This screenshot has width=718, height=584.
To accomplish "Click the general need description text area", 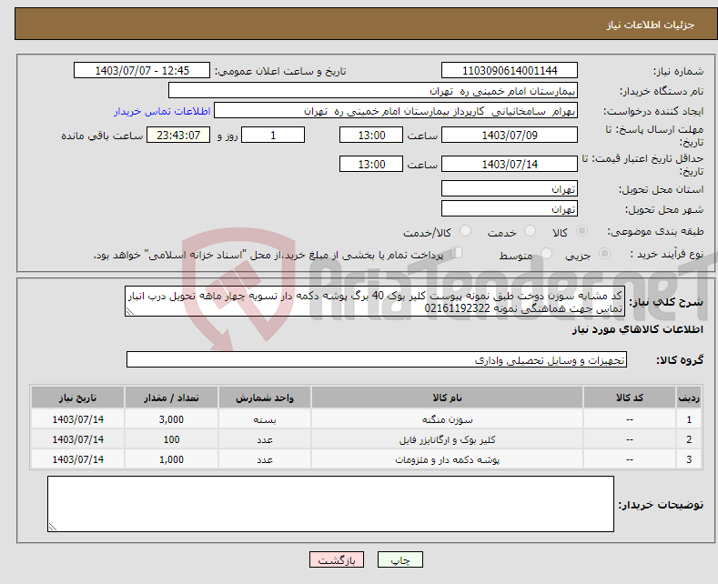I will pos(375,302).
